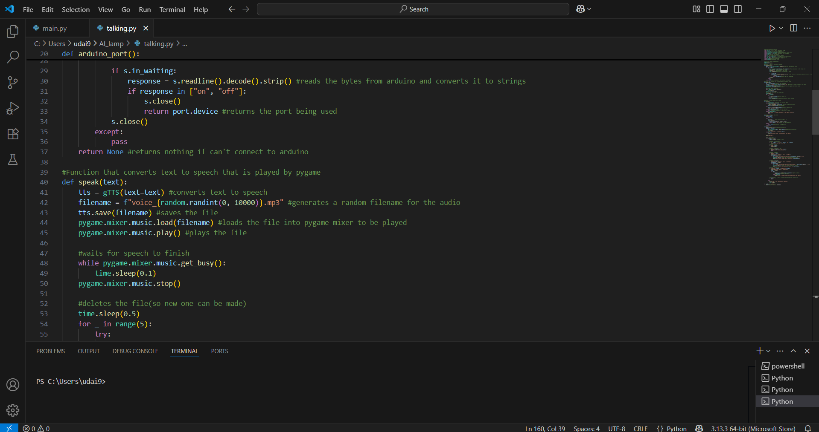Click the editor minimap code overview
Viewport: 819px width, 432px height.
coord(787,117)
